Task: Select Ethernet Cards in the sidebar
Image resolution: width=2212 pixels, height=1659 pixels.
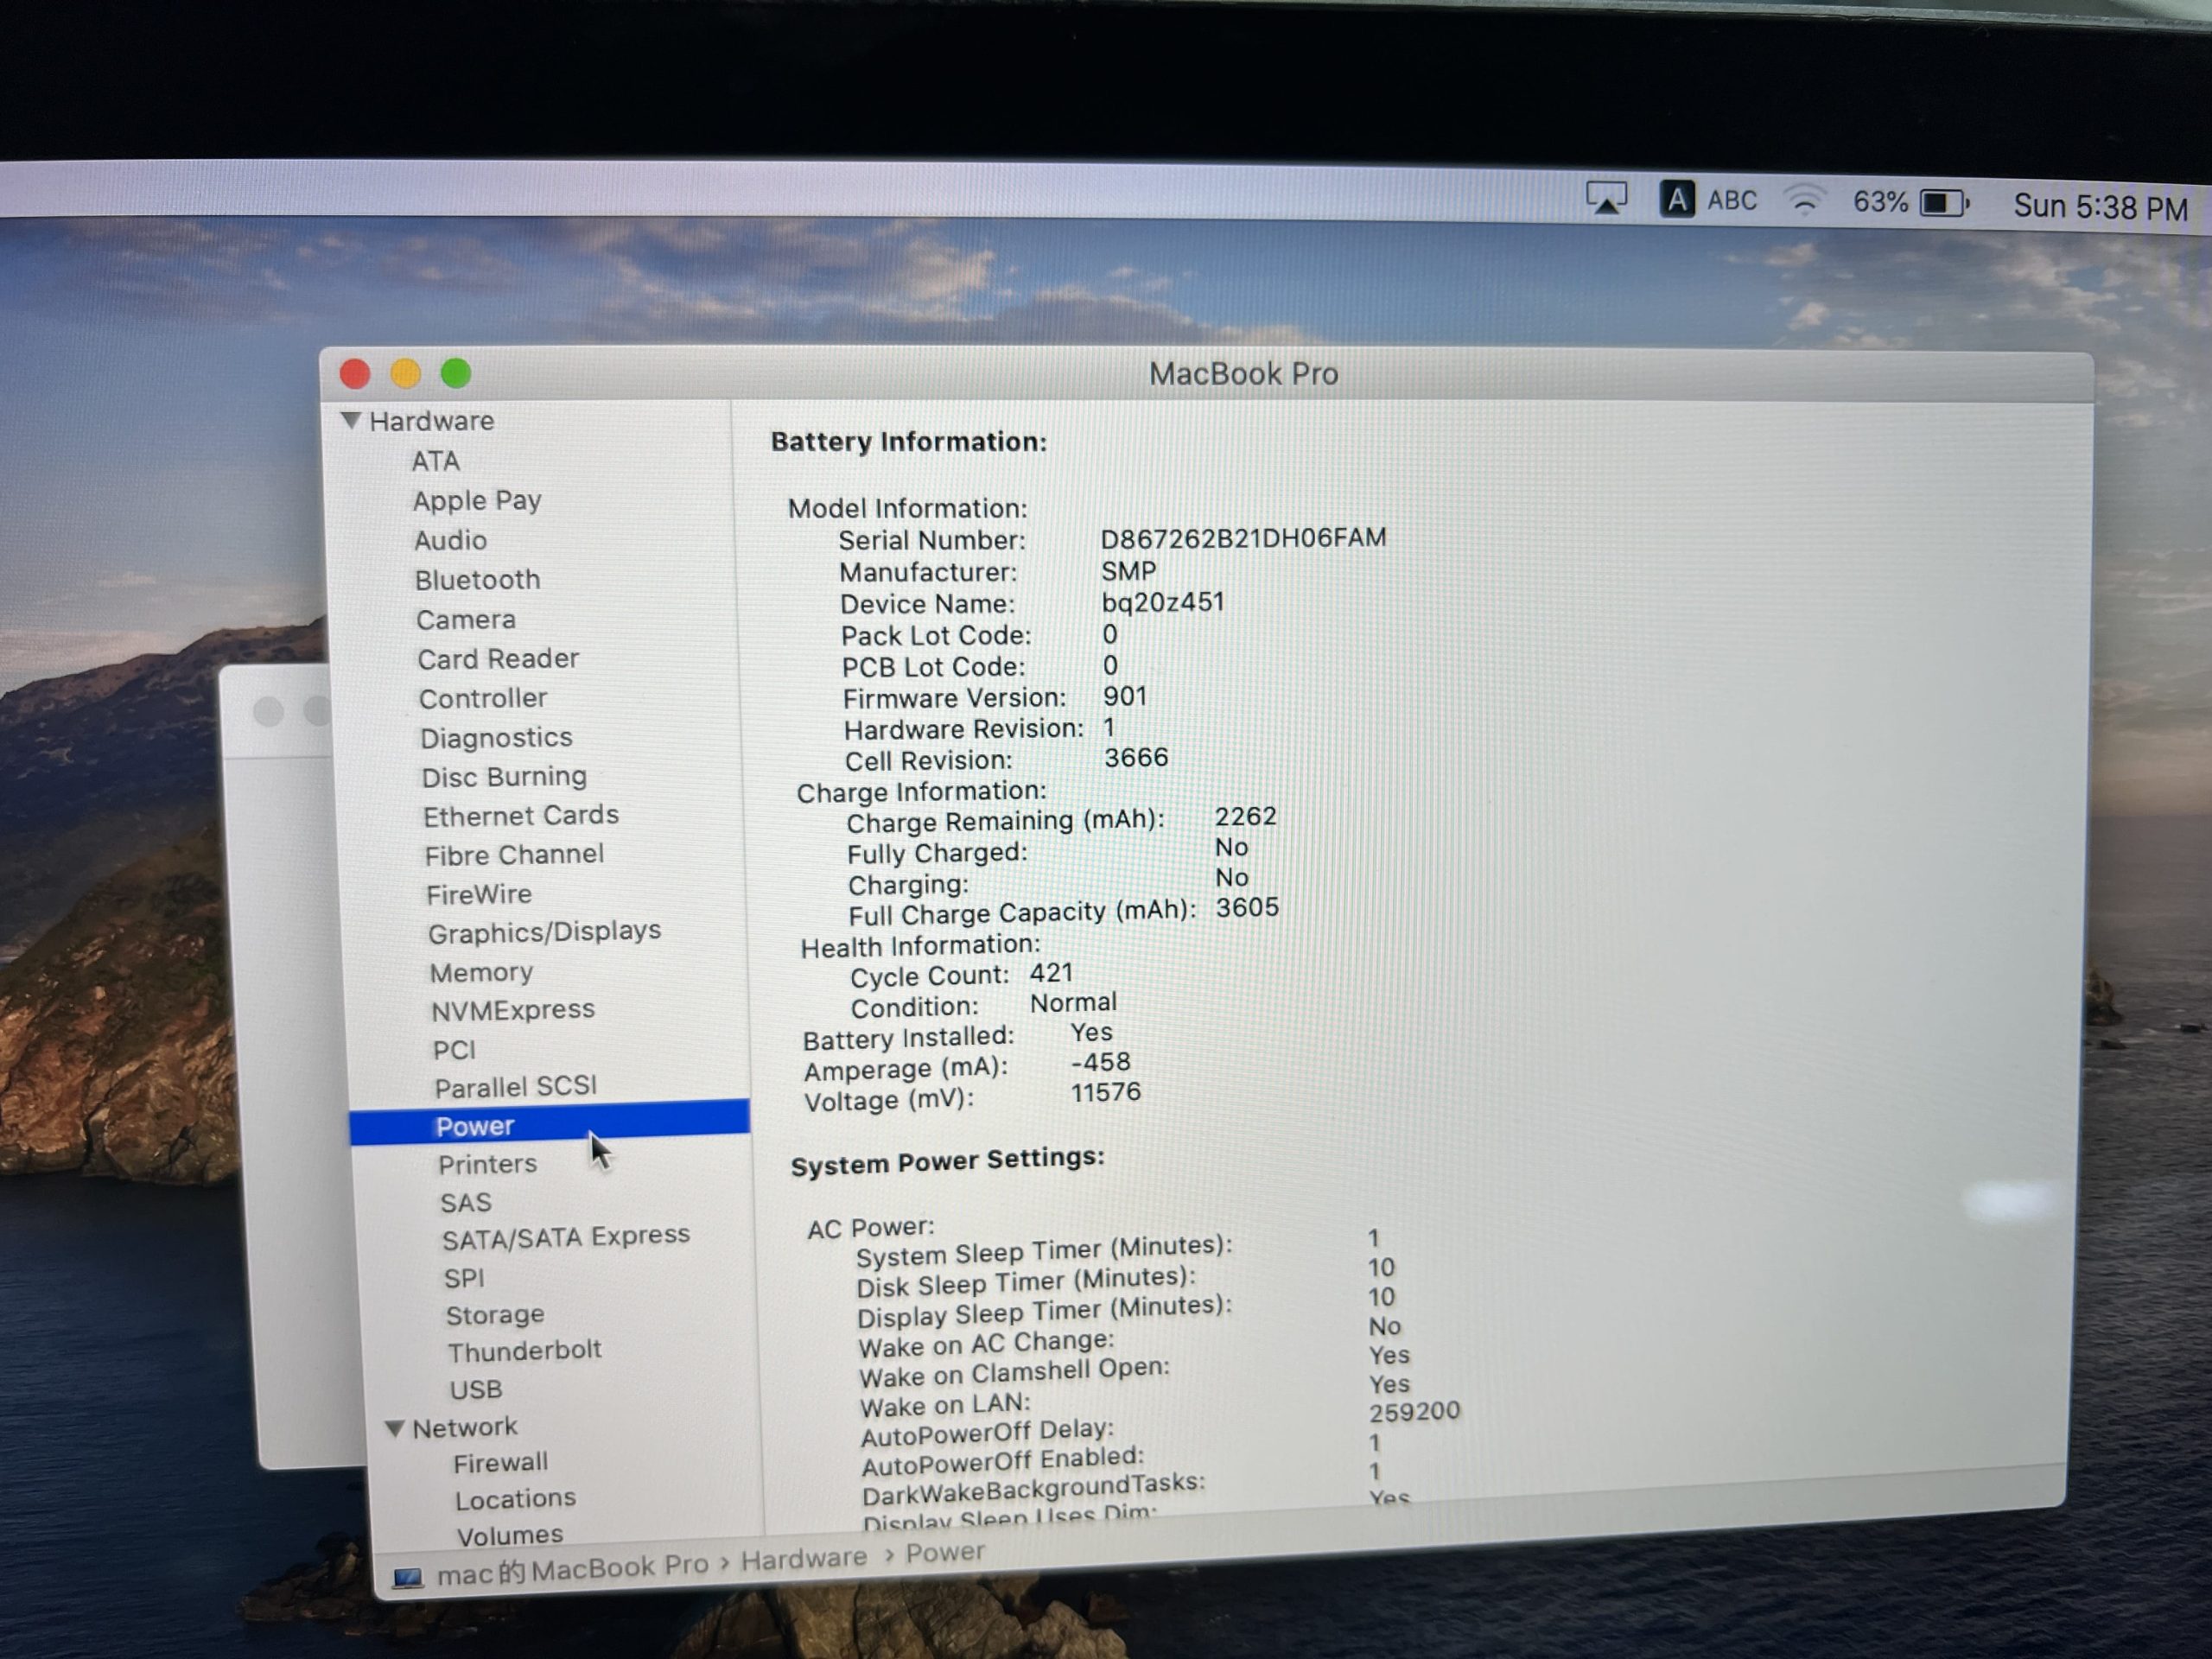Action: 520,816
